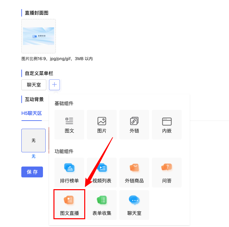This screenshot has height=227, width=229.
Task: Select the 视频列表 video list component
Action: [102, 173]
